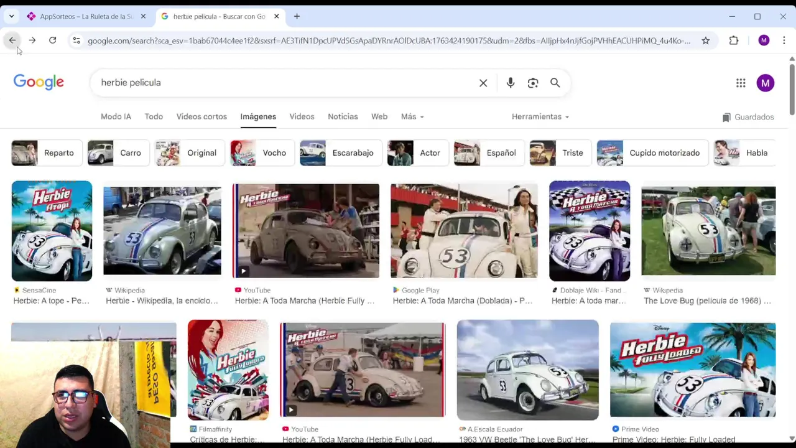Submit search with the magnifying glass icon
This screenshot has height=448, width=796.
[x=555, y=83]
